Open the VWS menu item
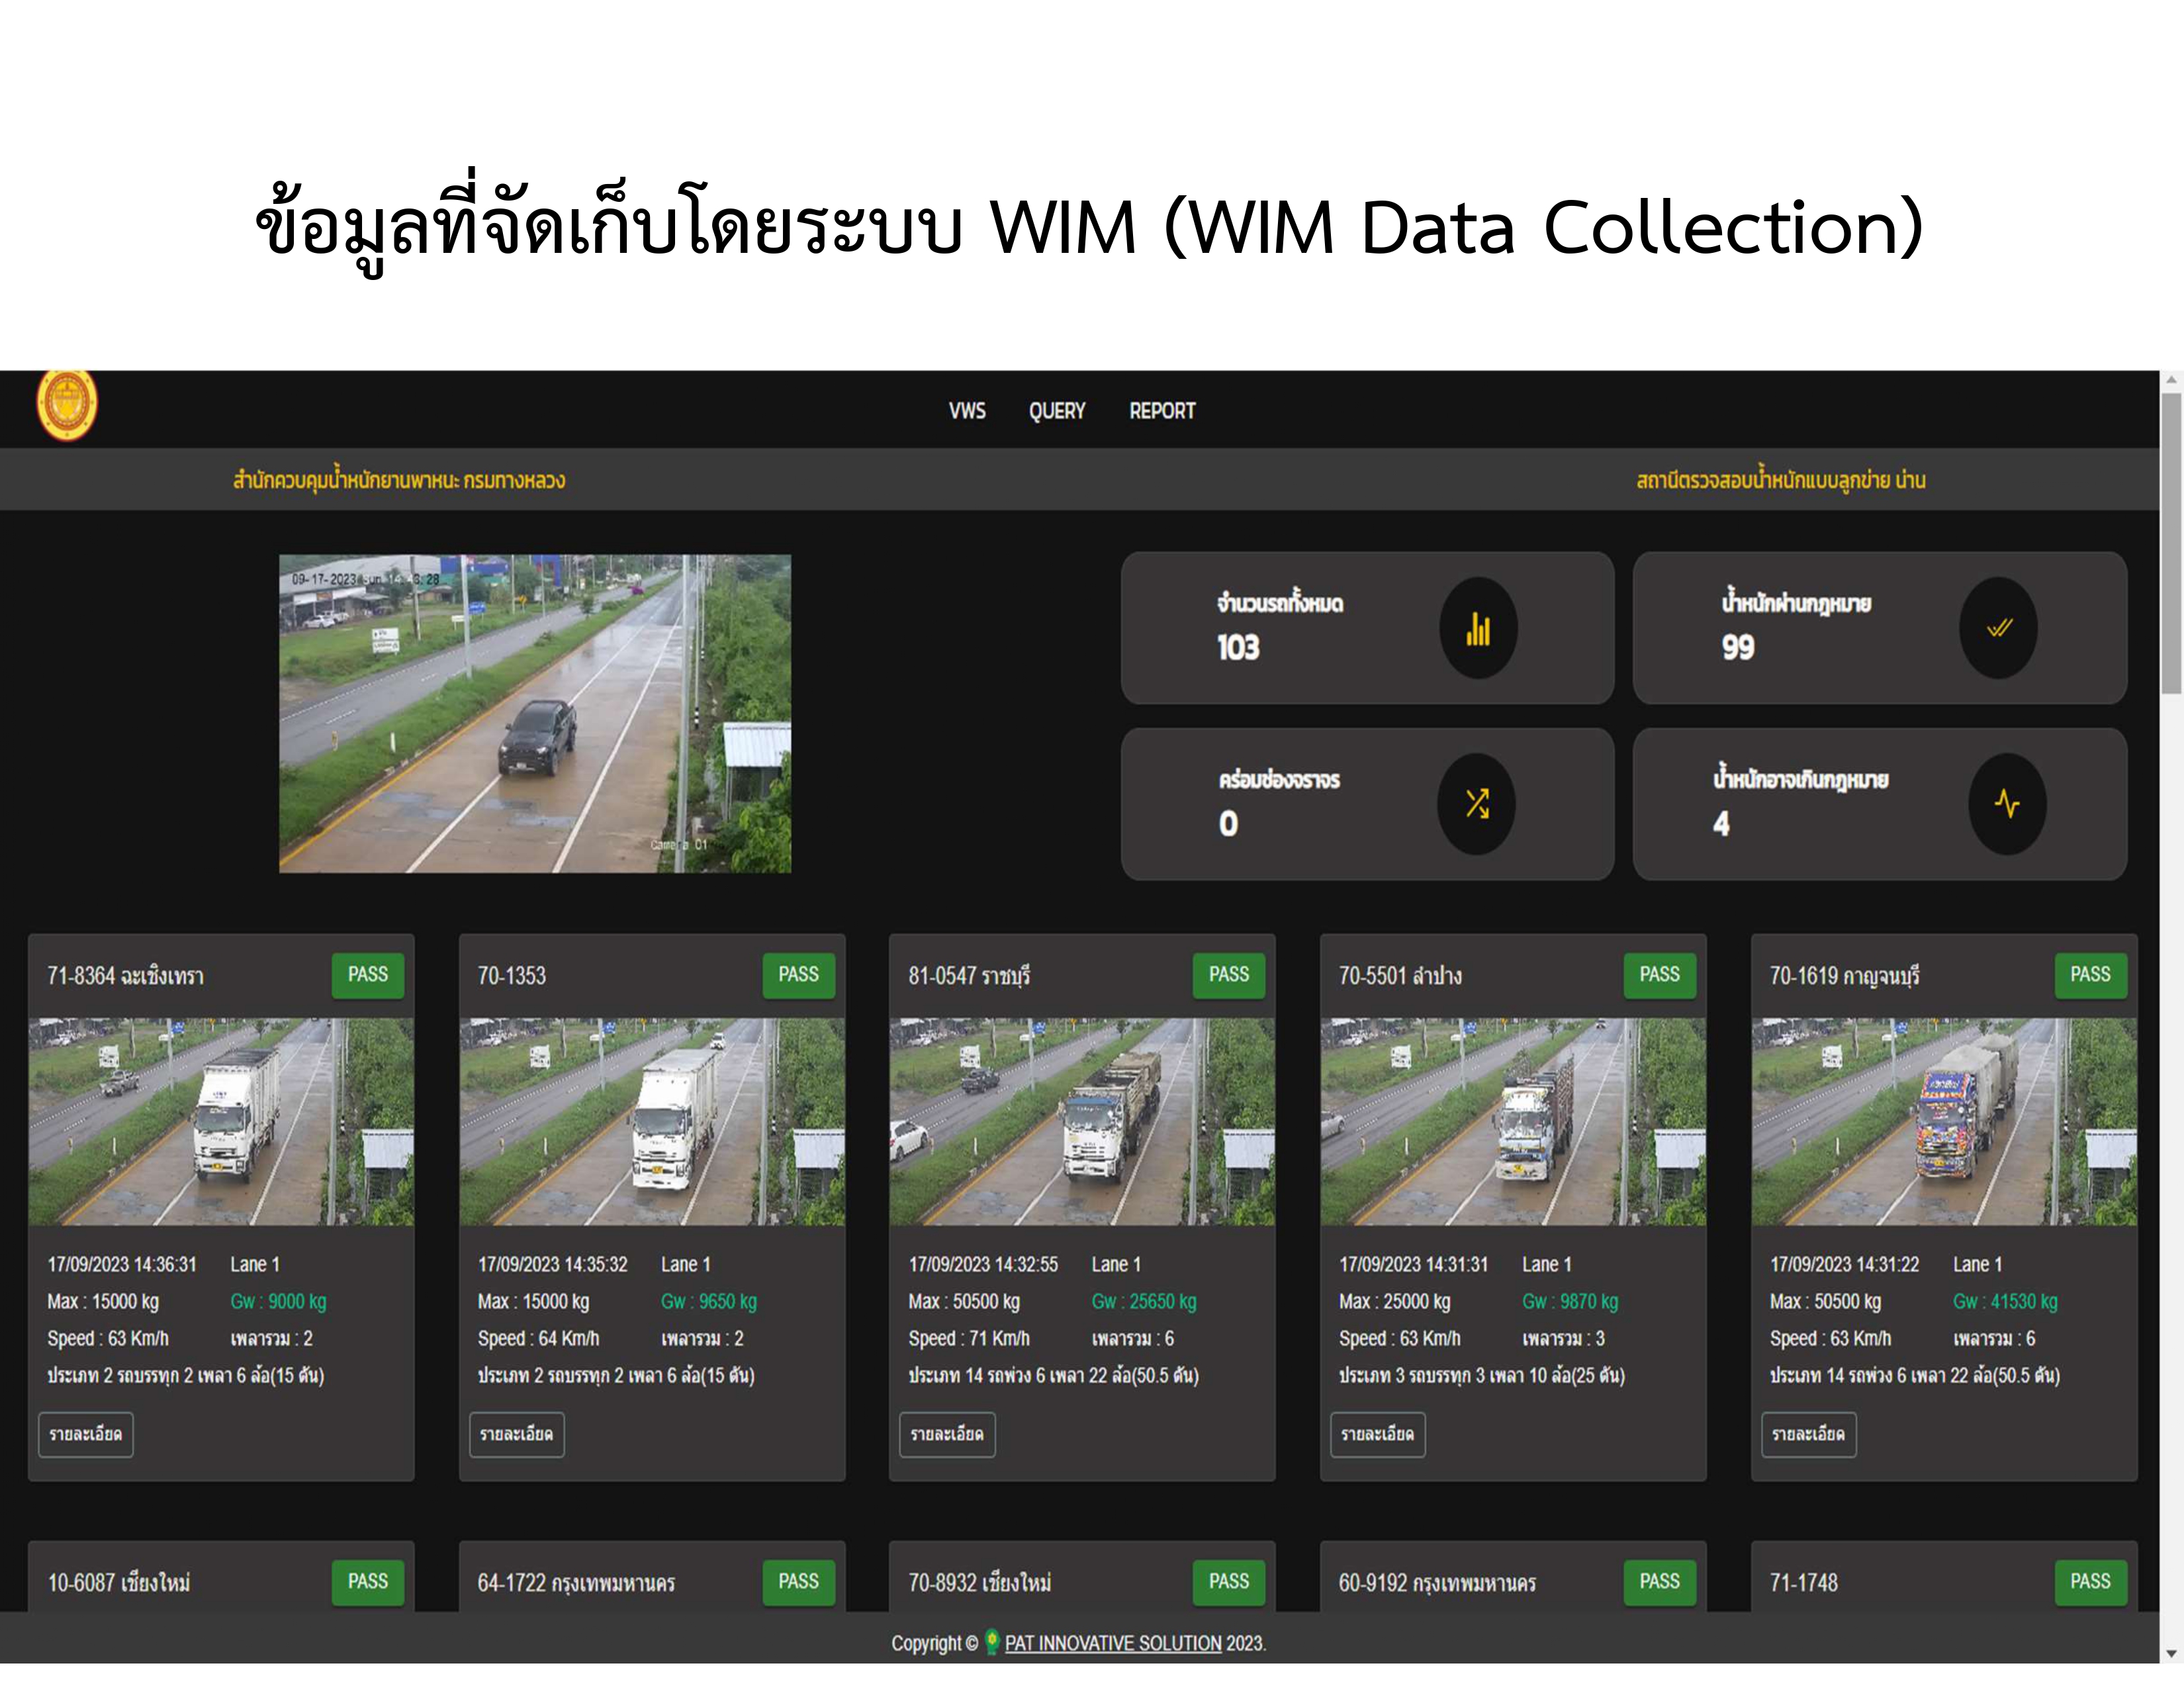 [967, 411]
